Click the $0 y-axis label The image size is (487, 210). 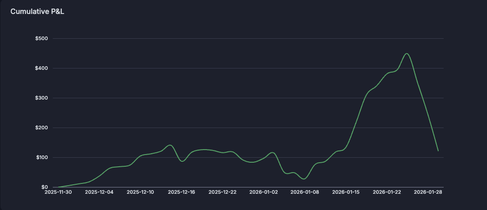[44, 187]
